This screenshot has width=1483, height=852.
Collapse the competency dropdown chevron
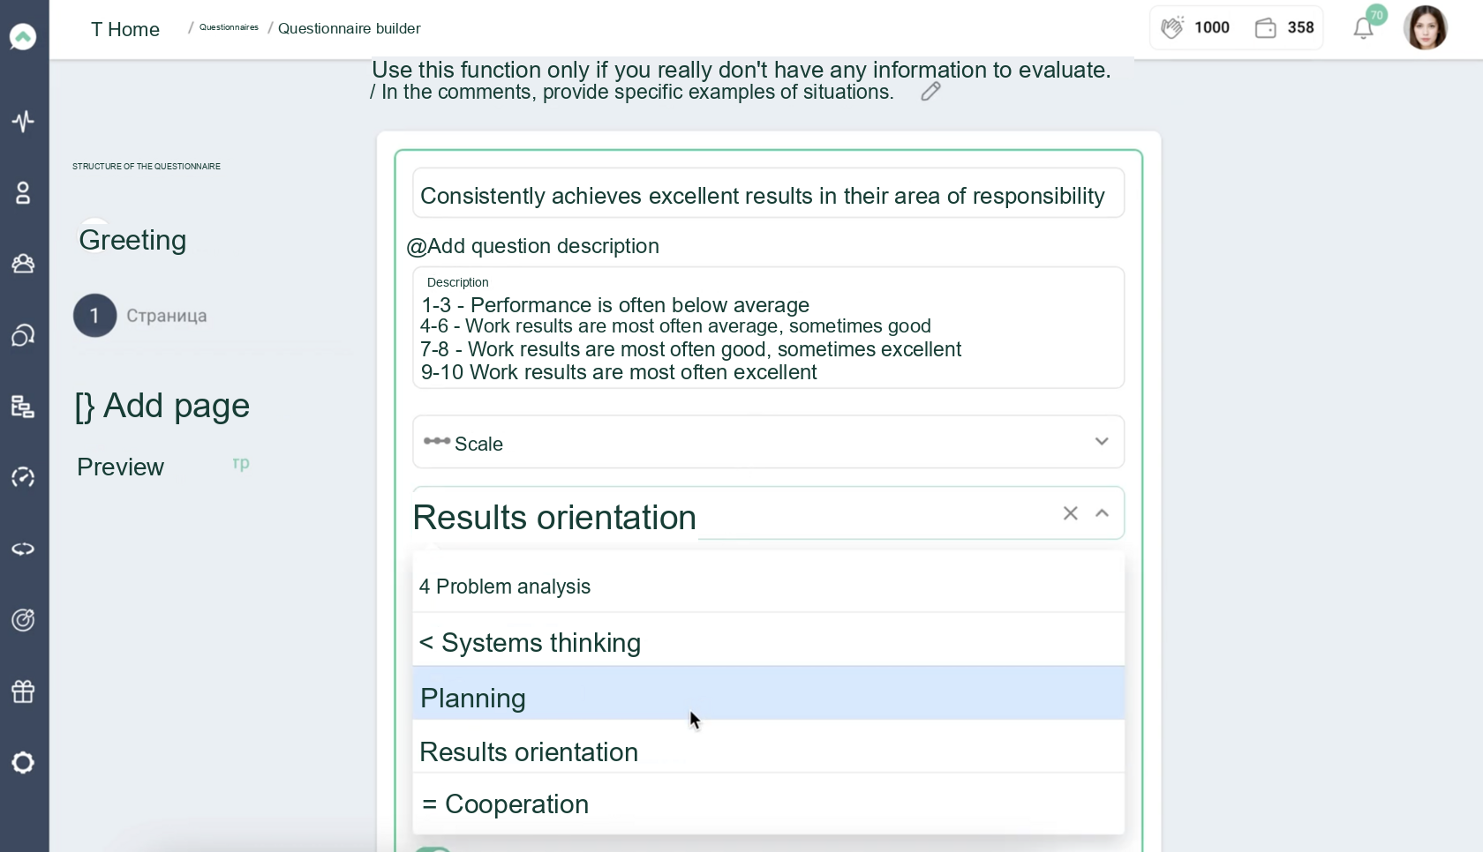1102,513
